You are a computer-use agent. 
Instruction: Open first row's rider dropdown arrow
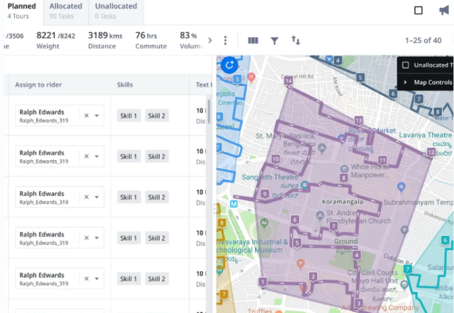click(x=97, y=116)
